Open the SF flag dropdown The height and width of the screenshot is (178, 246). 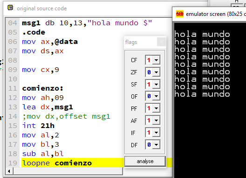pyautogui.click(x=156, y=85)
